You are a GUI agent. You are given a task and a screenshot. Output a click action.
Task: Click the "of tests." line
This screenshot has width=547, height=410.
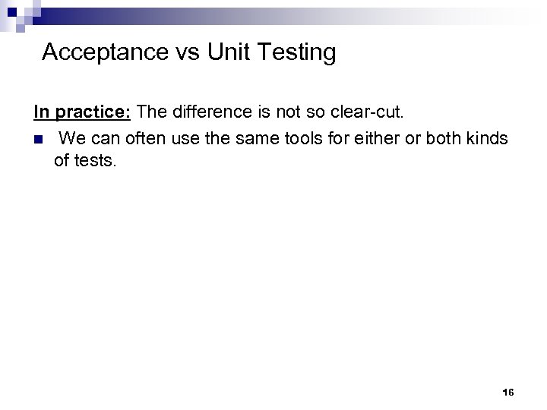86,159
